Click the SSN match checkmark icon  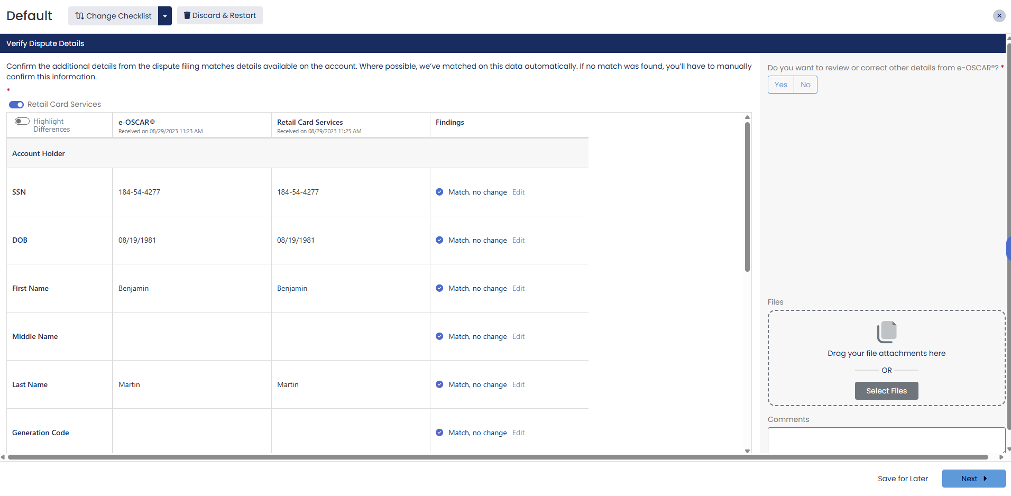[439, 192]
